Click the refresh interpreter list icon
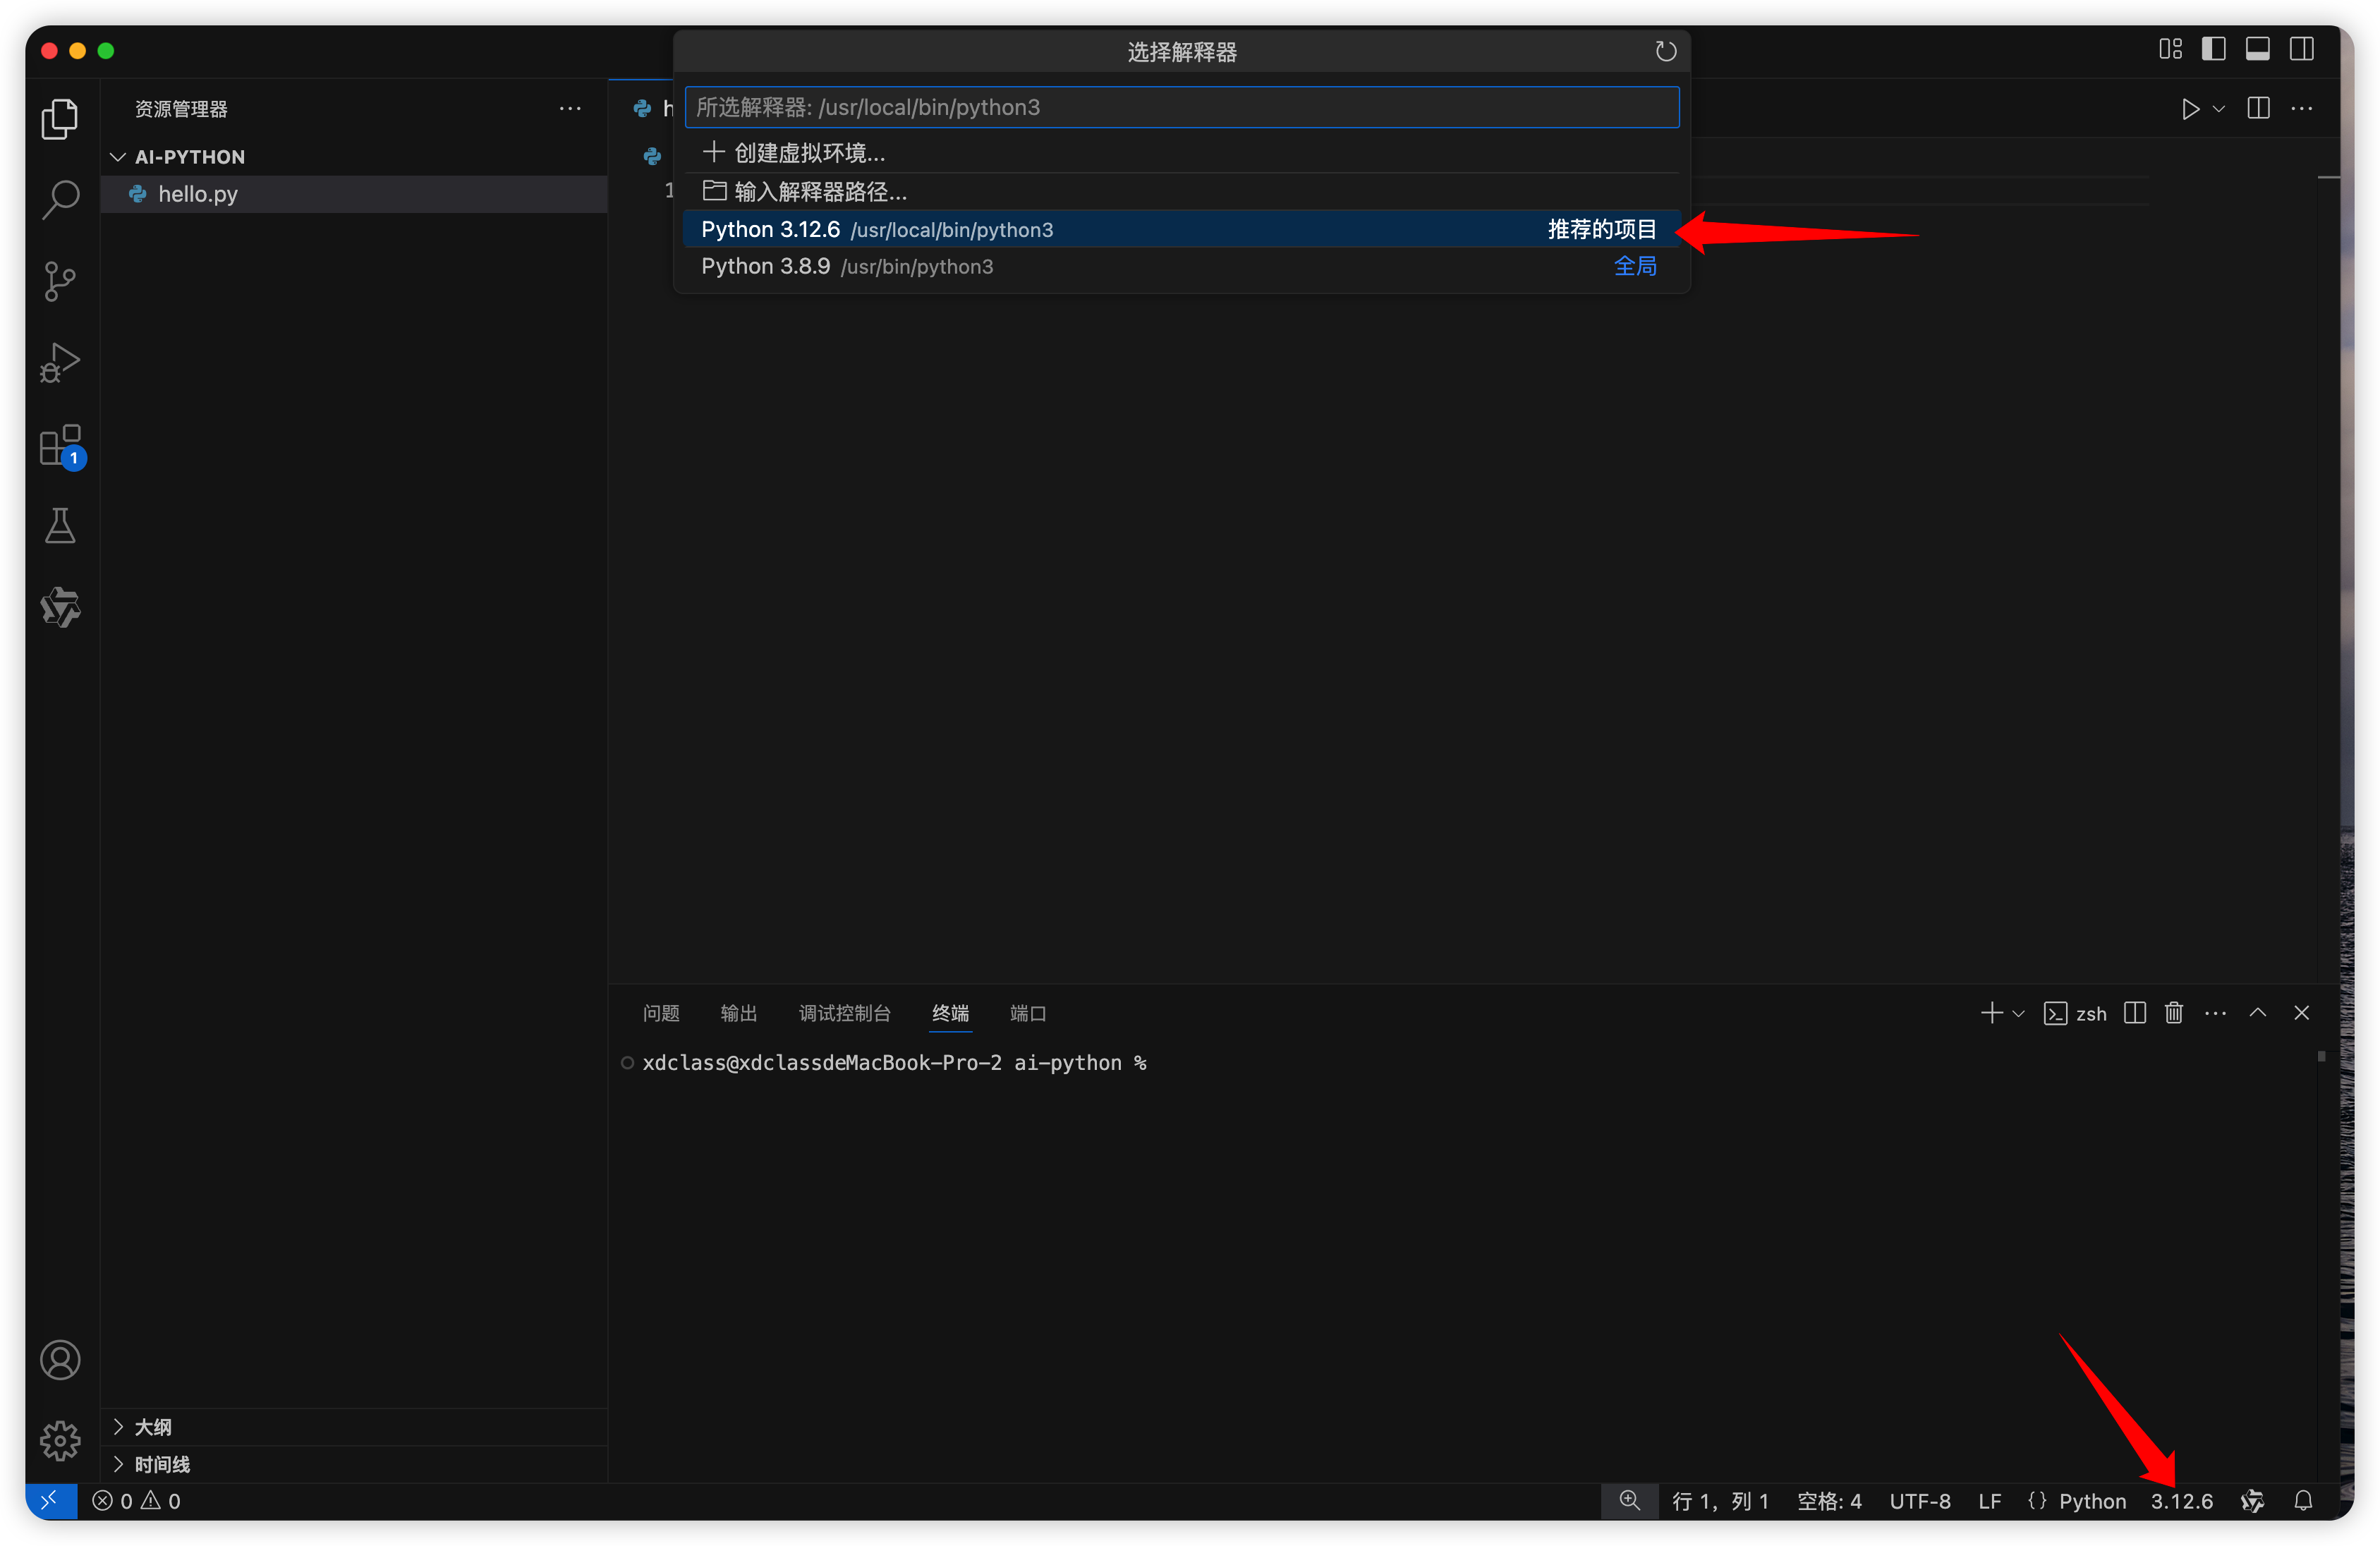The height and width of the screenshot is (1546, 2380). click(x=1665, y=51)
